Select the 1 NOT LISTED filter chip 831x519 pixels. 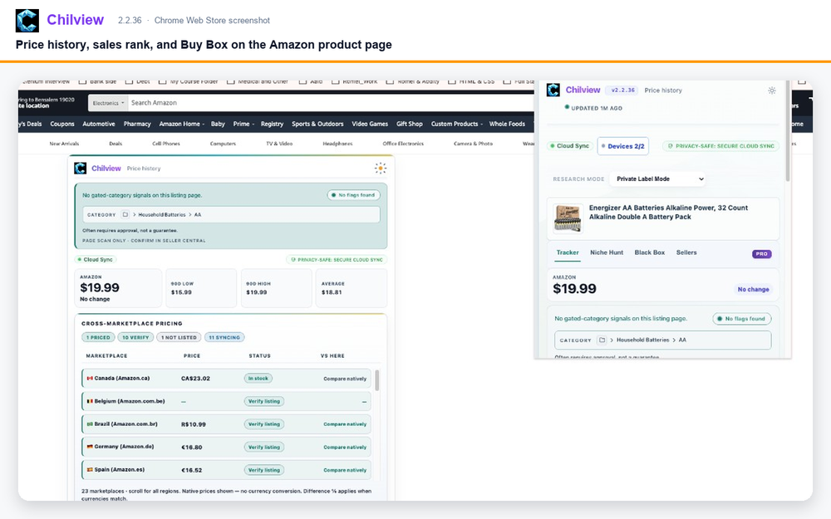point(179,337)
